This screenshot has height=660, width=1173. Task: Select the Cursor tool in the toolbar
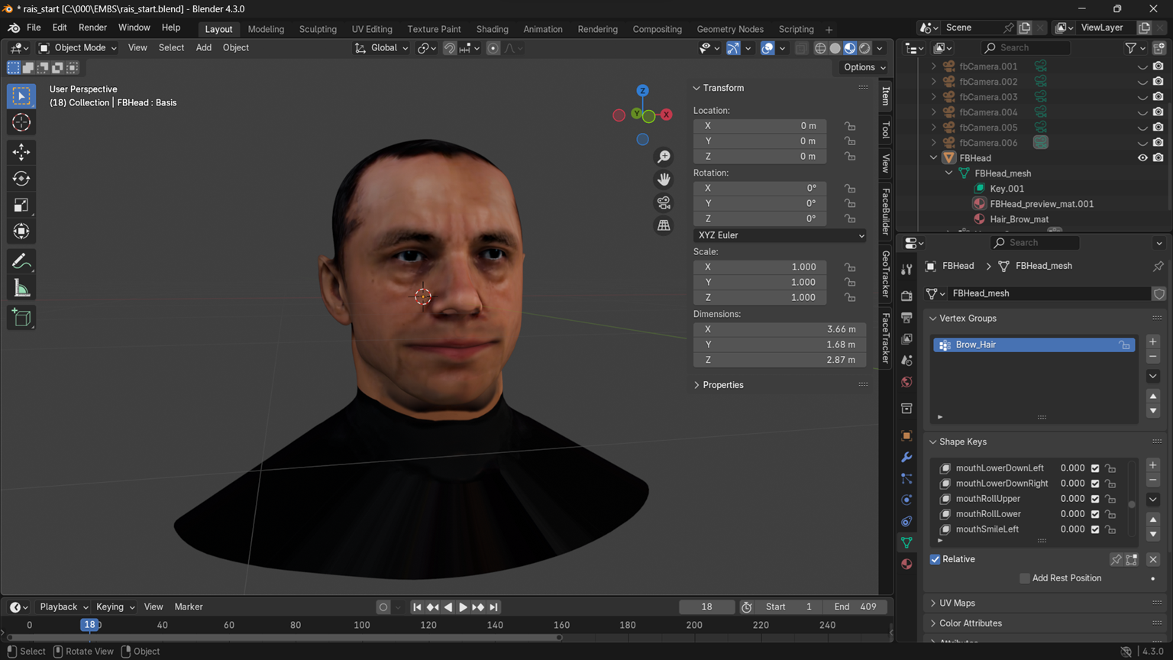[x=21, y=122]
